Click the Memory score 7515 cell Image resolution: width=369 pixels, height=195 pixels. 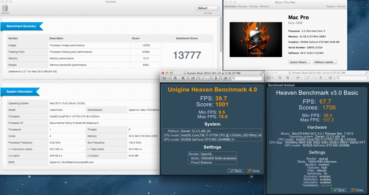tap(146, 58)
